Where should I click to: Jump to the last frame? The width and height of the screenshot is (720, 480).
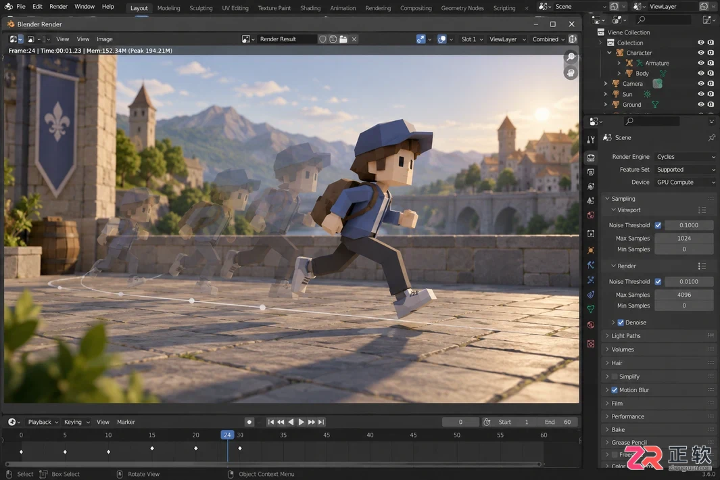(x=321, y=422)
